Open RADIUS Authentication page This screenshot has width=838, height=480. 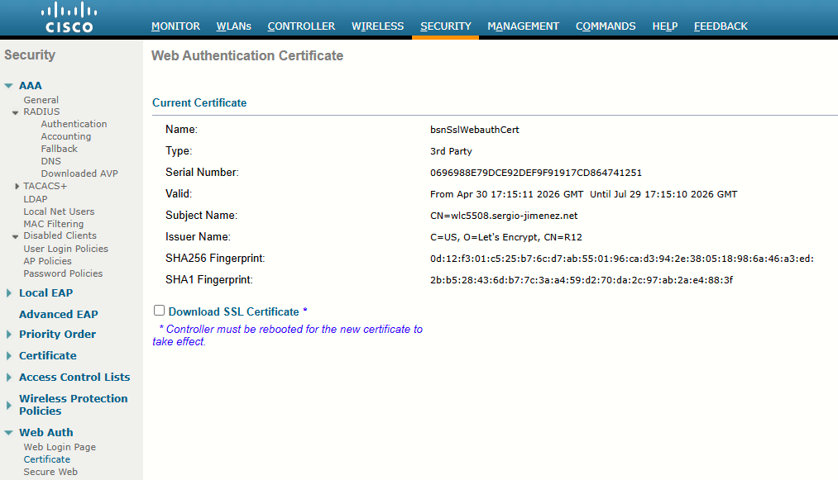pos(74,124)
